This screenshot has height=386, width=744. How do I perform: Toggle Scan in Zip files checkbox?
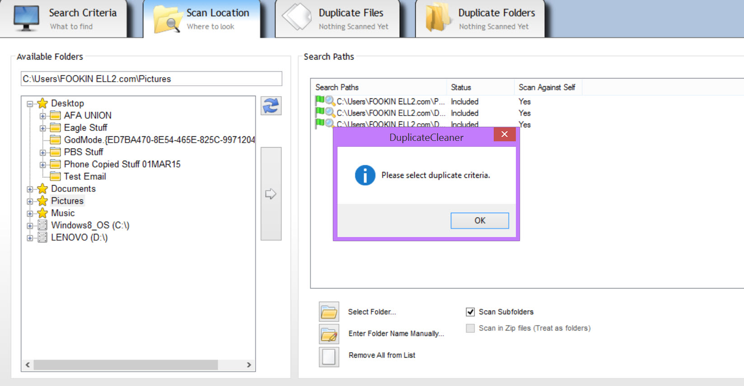470,328
